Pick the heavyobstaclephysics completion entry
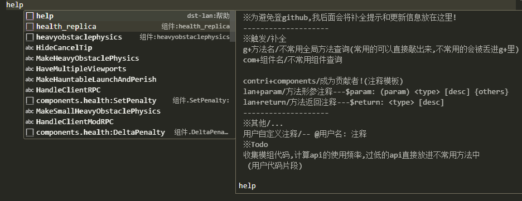The height and width of the screenshot is (201, 522). 128,37
